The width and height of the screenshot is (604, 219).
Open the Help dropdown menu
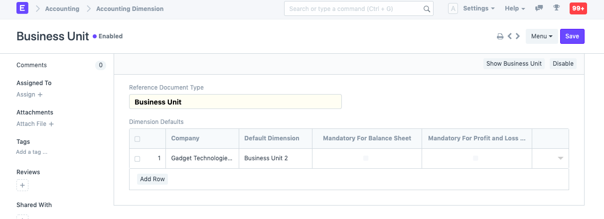pos(515,8)
